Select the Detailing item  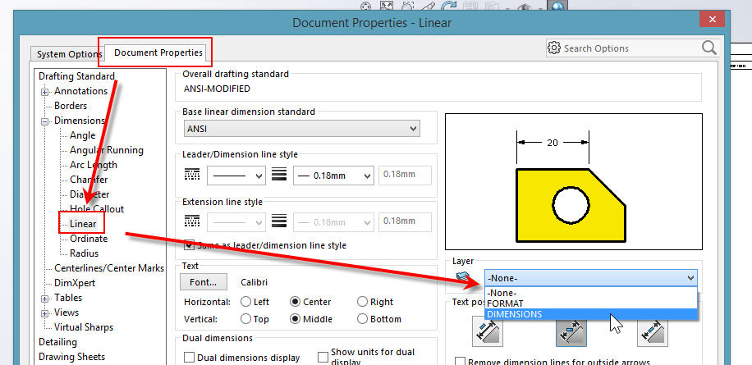pos(57,342)
